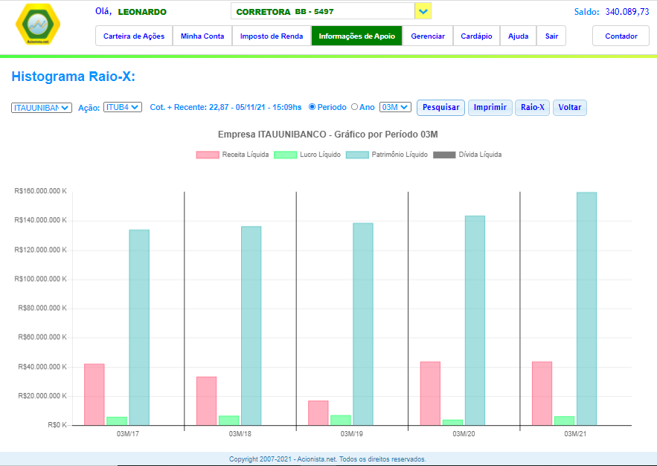
Task: Toggle the Dívida Líquida legend swatch
Action: click(444, 155)
